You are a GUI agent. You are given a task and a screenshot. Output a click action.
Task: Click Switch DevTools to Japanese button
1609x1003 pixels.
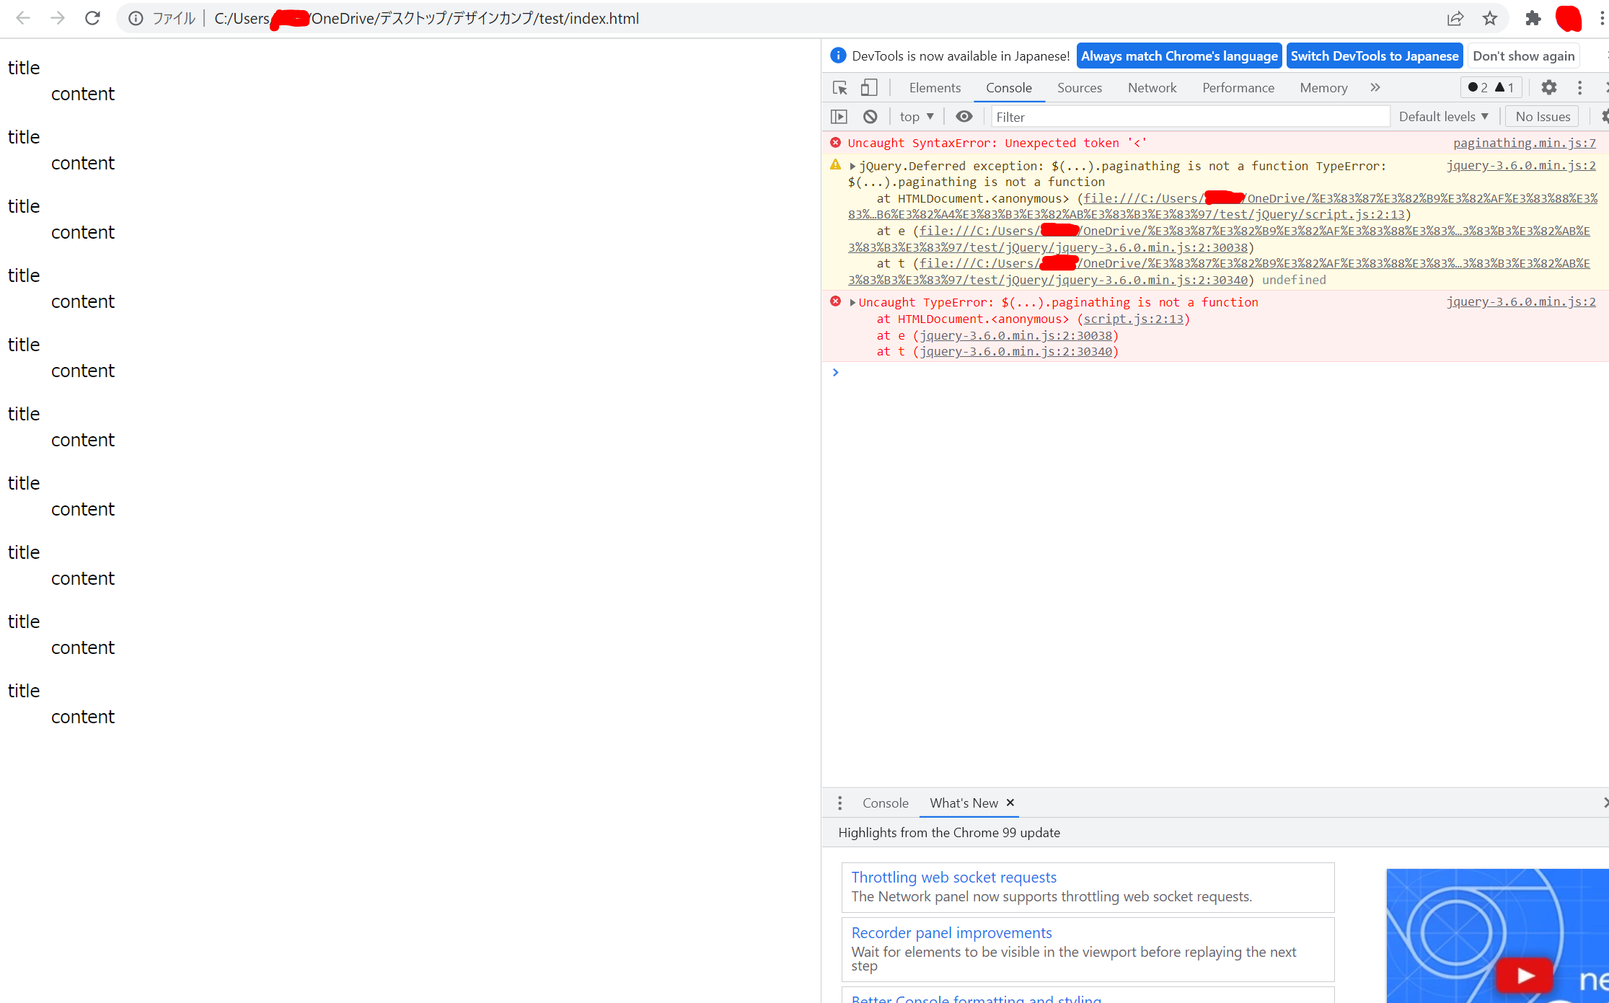point(1374,56)
